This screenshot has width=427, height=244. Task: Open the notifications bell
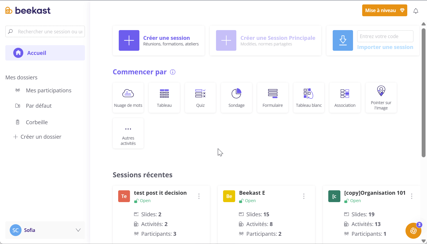tap(416, 11)
